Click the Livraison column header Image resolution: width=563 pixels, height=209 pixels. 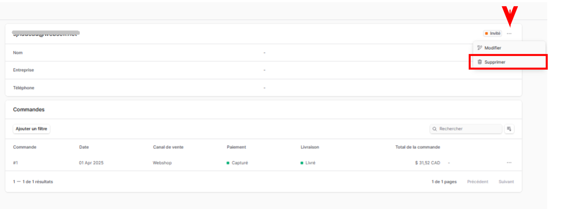point(310,147)
